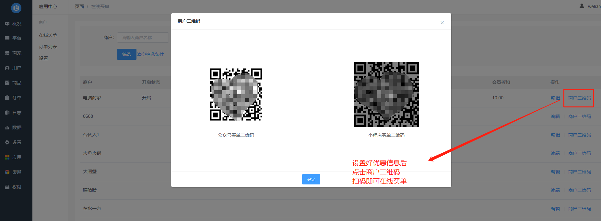
Task: Open 用户 users in sidebar
Action: click(13, 68)
